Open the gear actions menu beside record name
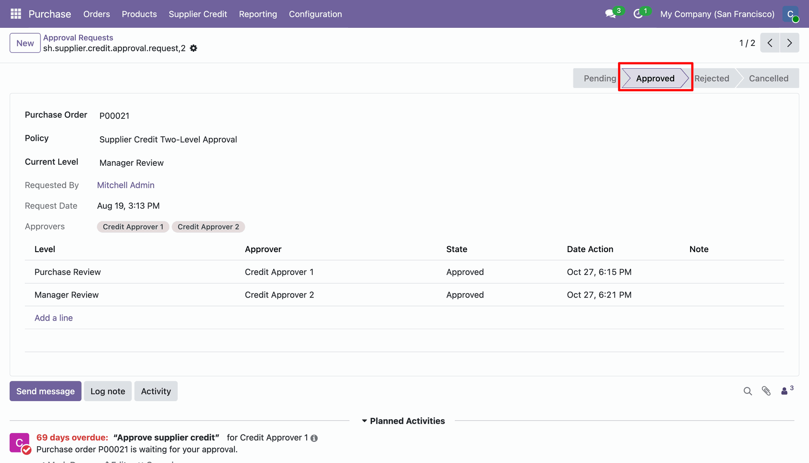Viewport: 809px width, 463px height. 193,48
